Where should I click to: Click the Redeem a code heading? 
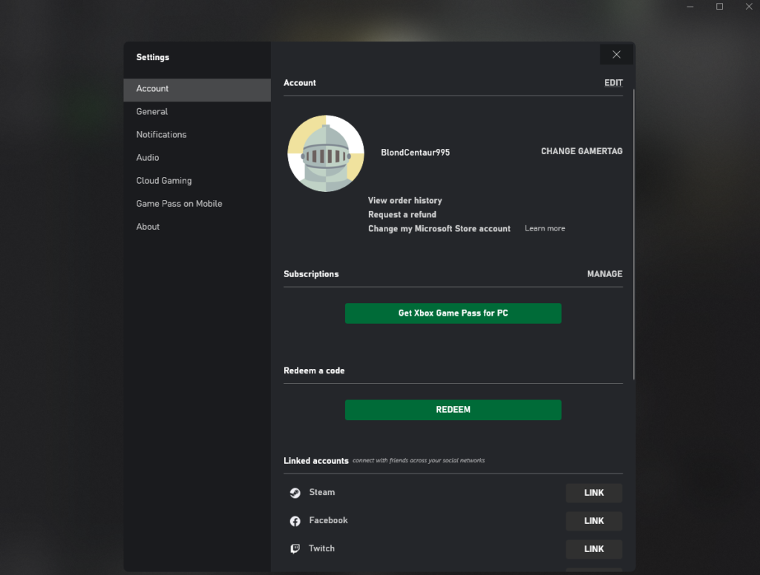tap(314, 370)
